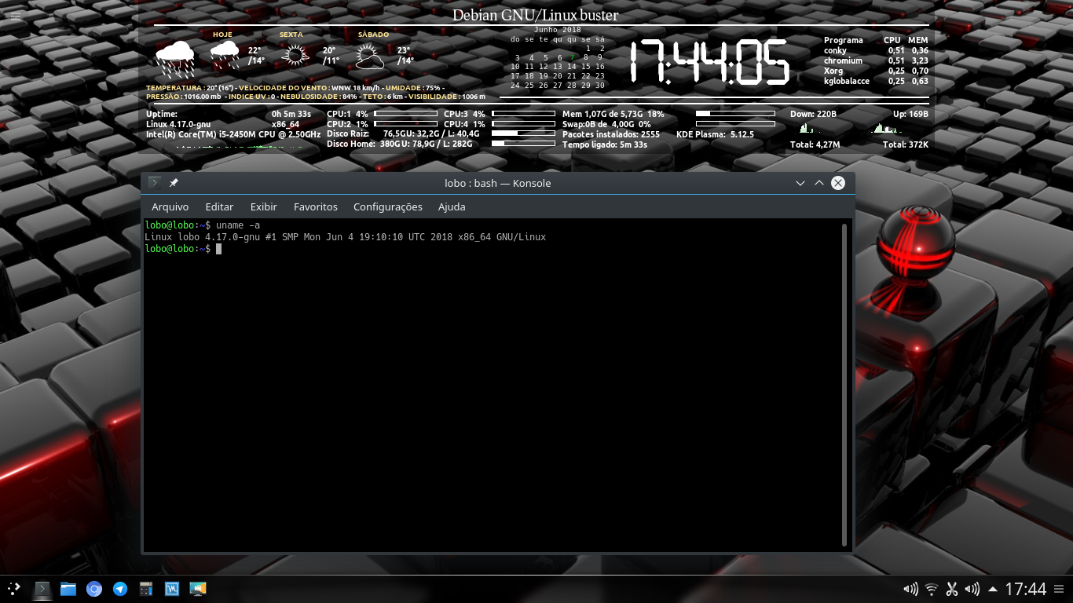Adjust volume using the second speaker tray icon
Image resolution: width=1073 pixels, height=603 pixels.
point(972,589)
